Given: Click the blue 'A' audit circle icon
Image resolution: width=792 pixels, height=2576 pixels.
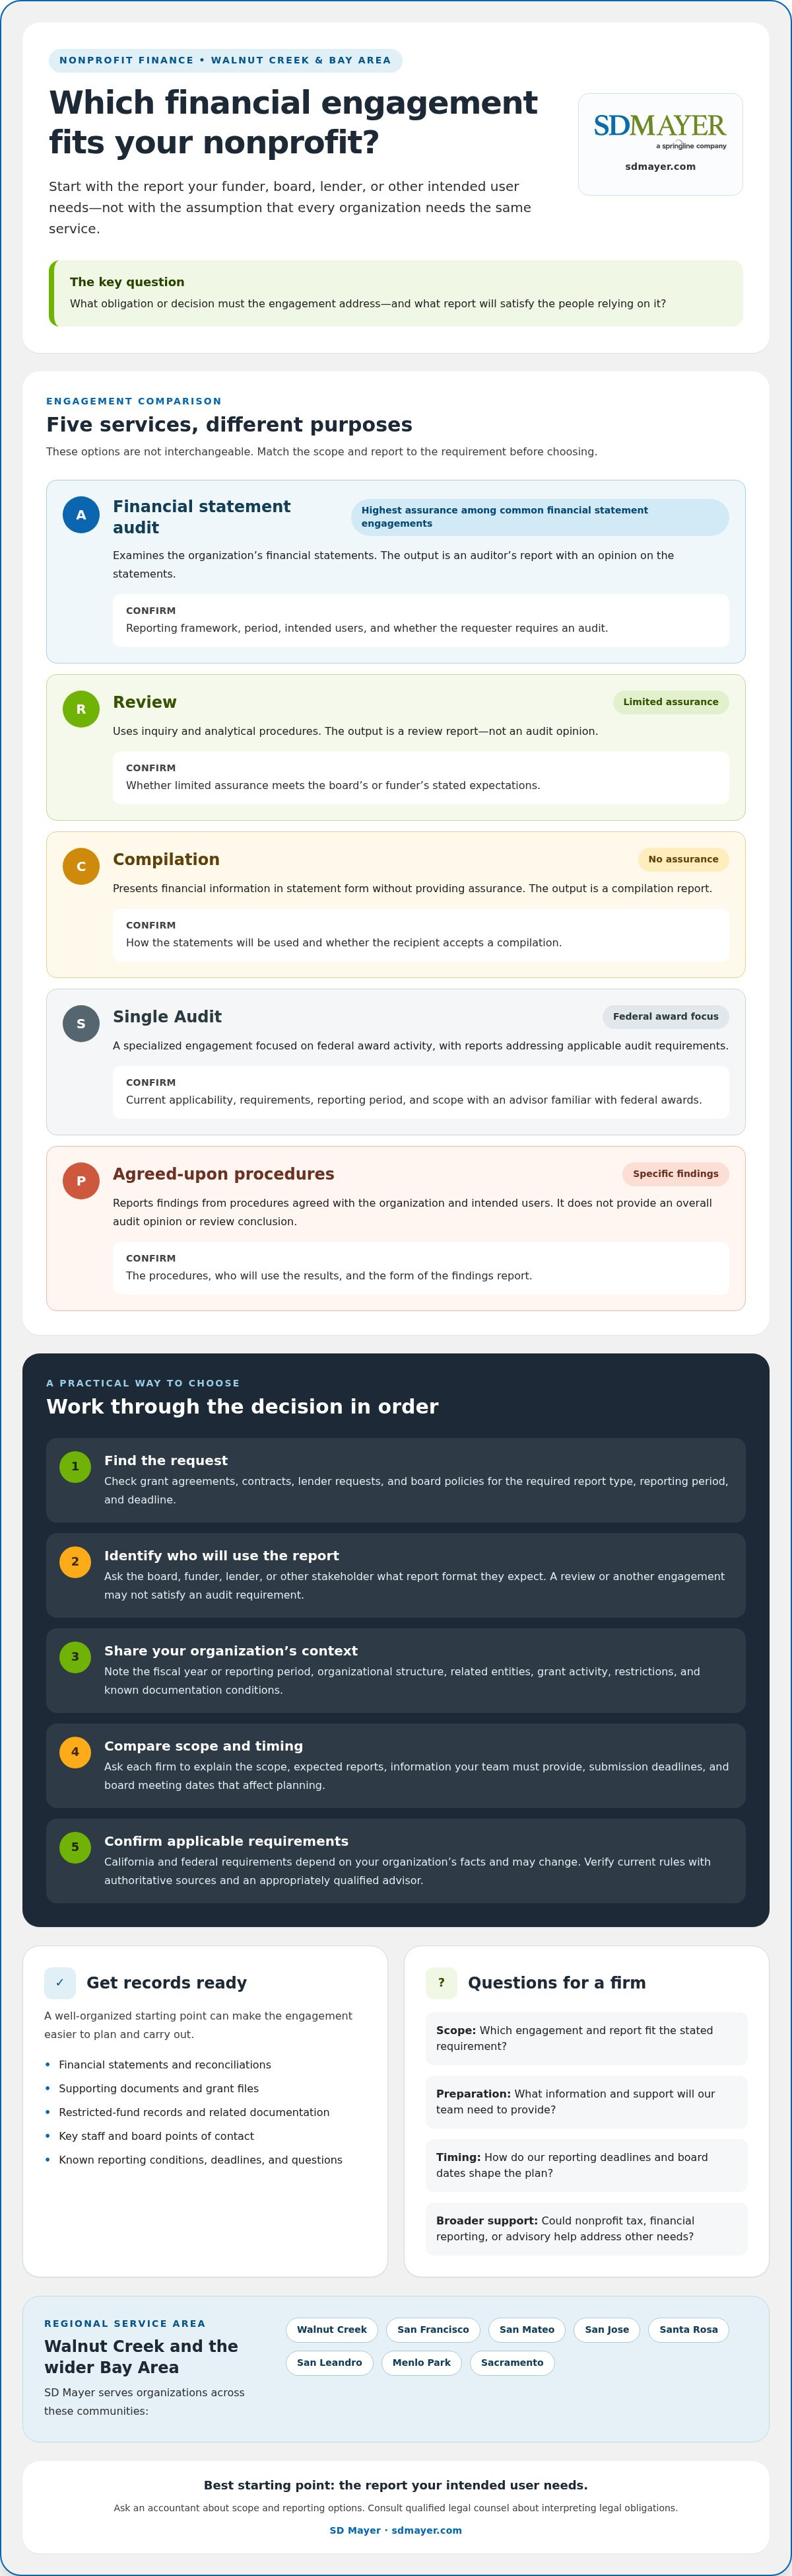Looking at the screenshot, I should point(81,515).
